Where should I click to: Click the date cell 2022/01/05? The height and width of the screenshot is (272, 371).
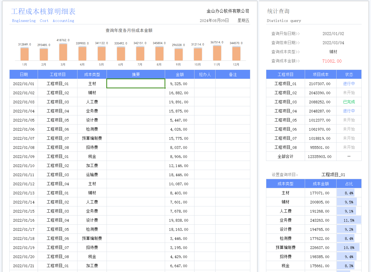pos(24,120)
